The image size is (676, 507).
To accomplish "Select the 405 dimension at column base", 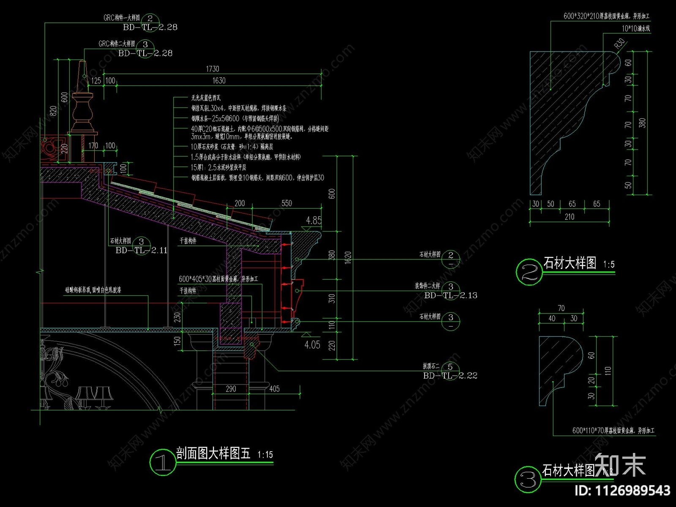I will click(x=274, y=389).
